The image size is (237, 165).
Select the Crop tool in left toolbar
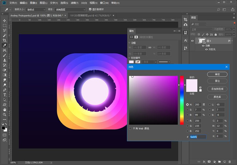click(5, 40)
